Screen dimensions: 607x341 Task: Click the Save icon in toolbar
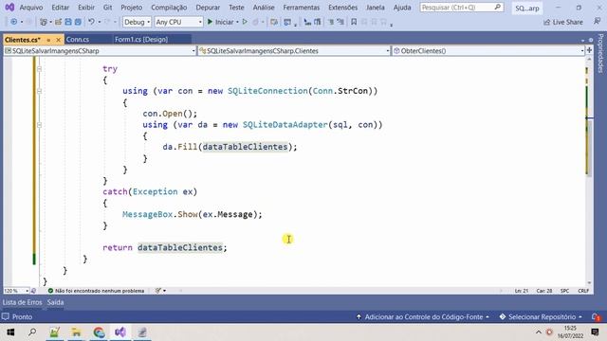[68, 22]
